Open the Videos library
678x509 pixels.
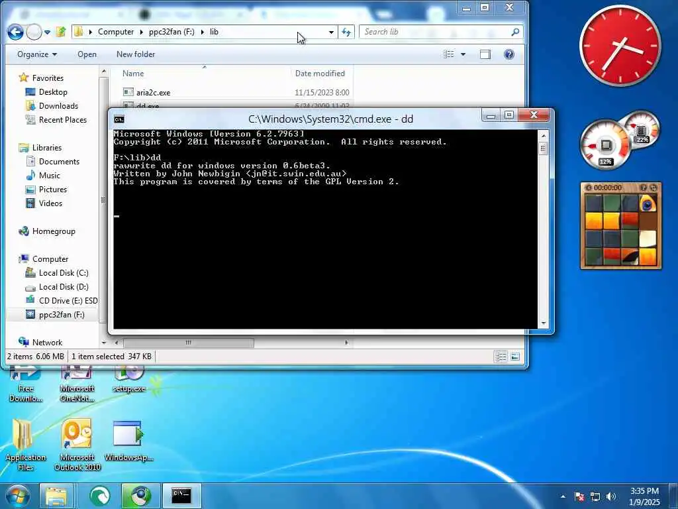click(50, 203)
